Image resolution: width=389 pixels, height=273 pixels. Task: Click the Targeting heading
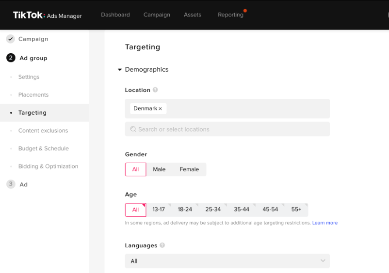tap(143, 47)
